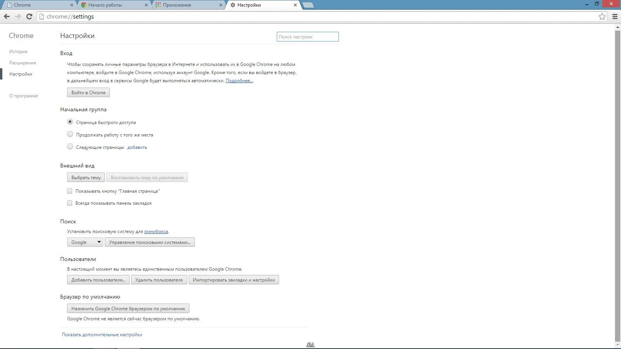This screenshot has height=349, width=621.
Task: Click Выбрать тему button
Action: (86, 177)
